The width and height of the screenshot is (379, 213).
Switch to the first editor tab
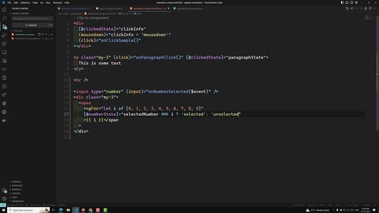point(75,8)
